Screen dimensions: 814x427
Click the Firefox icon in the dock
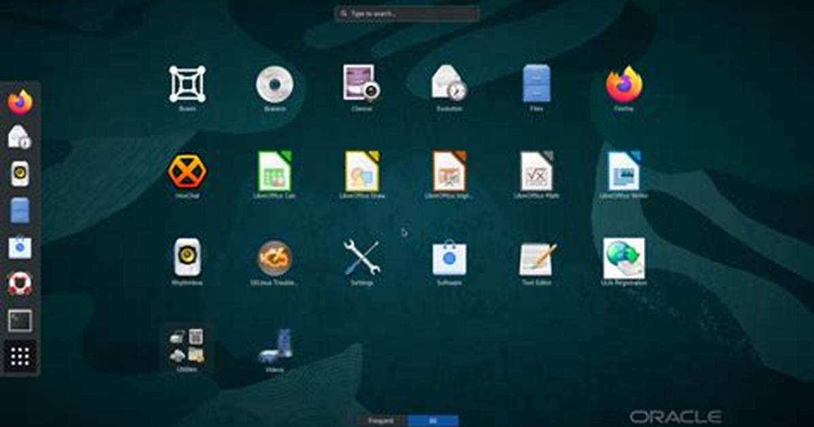(20, 101)
